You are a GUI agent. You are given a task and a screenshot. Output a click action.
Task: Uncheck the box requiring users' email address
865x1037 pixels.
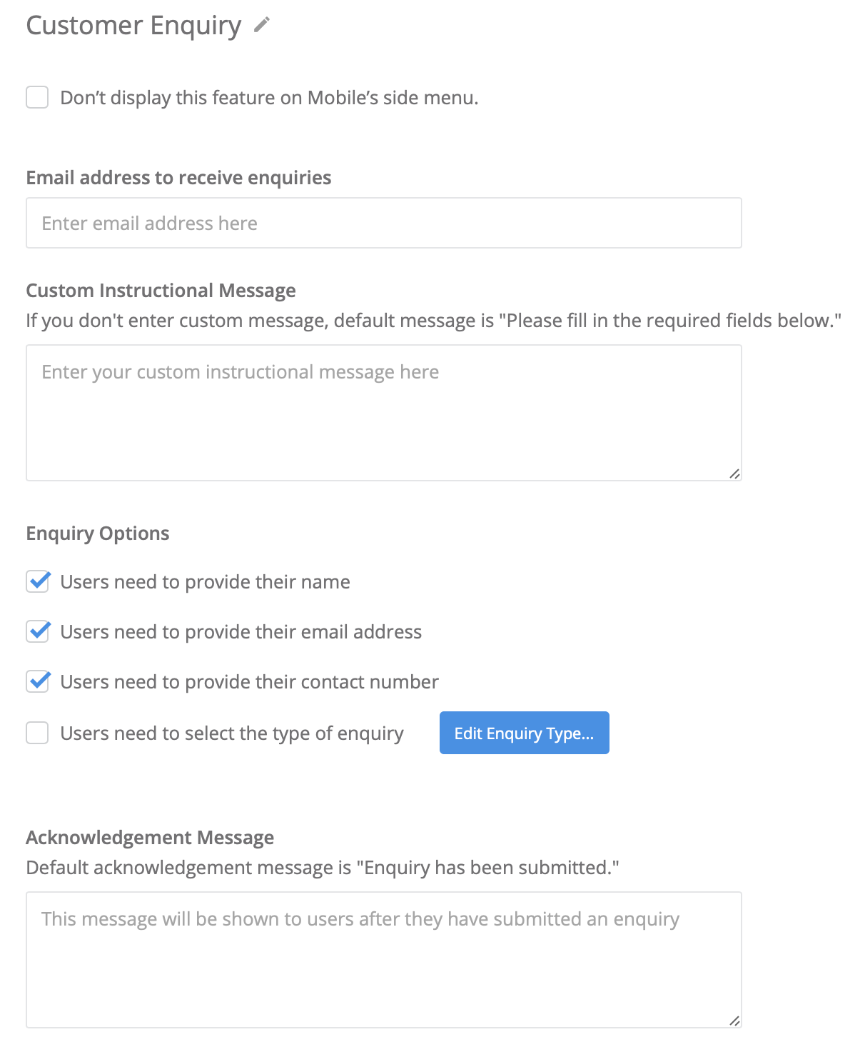click(38, 631)
